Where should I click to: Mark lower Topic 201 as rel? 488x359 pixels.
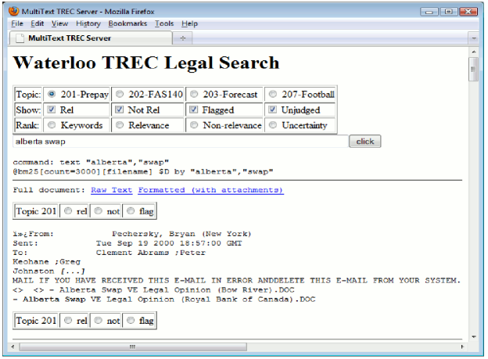(x=68, y=320)
